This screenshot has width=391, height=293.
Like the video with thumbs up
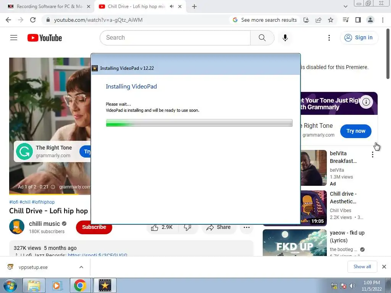[x=155, y=227]
